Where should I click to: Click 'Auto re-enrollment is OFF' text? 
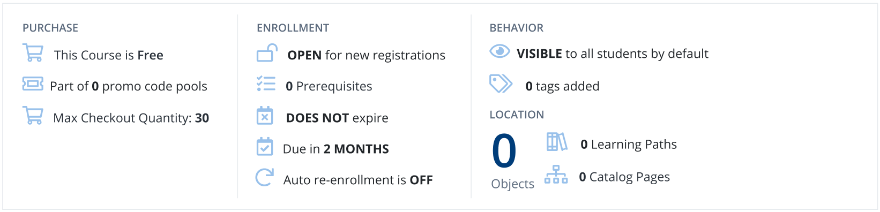point(358,180)
